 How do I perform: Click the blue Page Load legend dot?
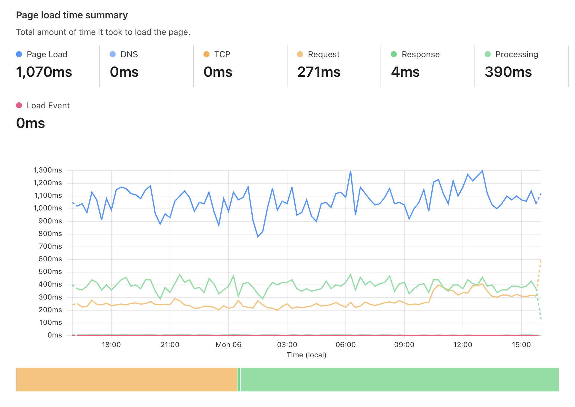pos(19,54)
